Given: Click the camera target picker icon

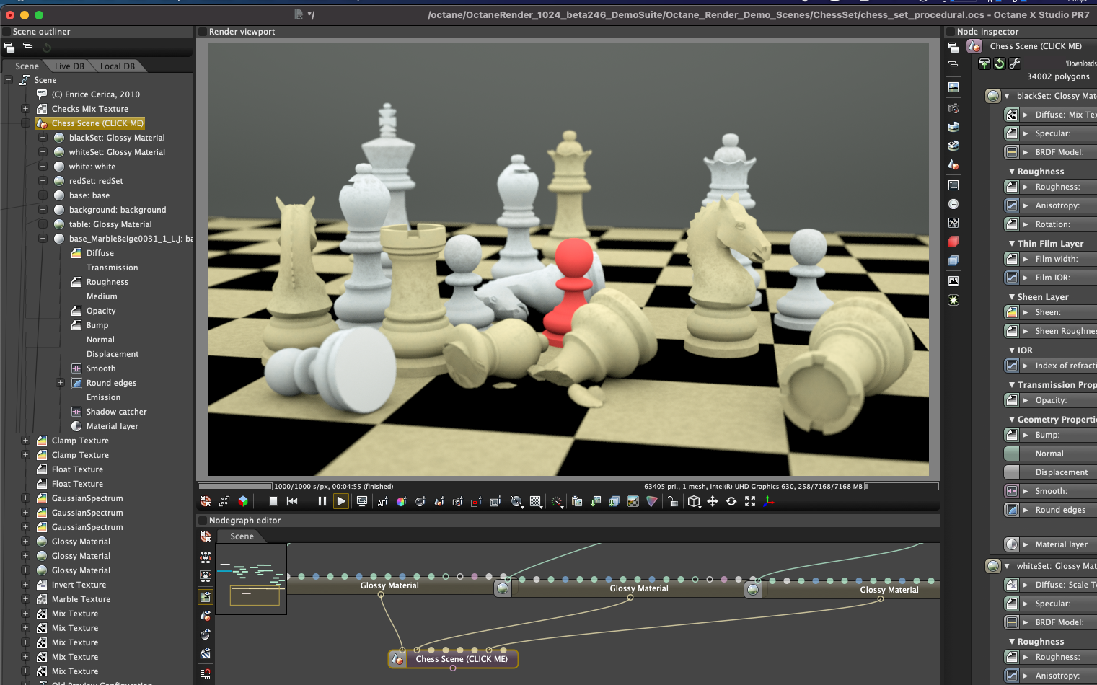Looking at the screenshot, I should point(457,501).
